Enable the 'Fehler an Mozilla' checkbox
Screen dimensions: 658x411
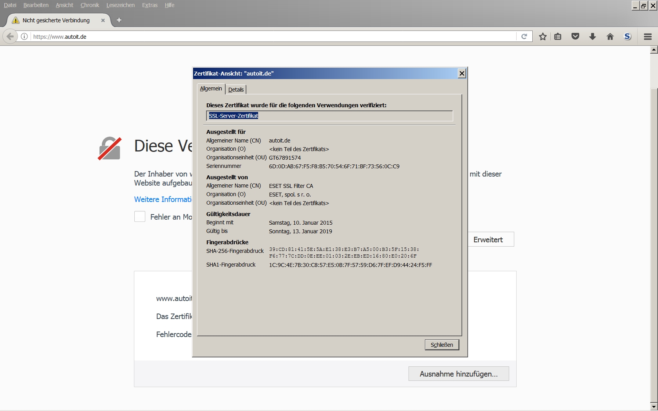tap(140, 217)
